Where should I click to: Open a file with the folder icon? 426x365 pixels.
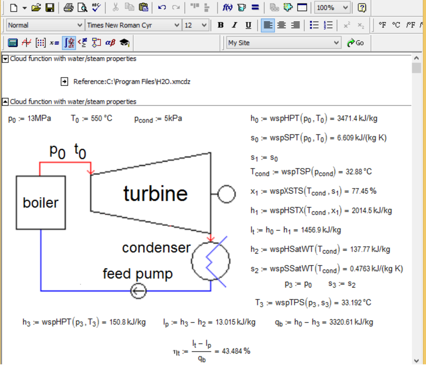pos(36,7)
